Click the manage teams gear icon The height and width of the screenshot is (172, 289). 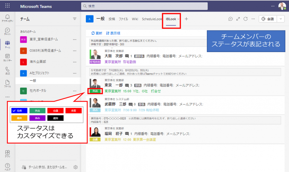pos(76,167)
